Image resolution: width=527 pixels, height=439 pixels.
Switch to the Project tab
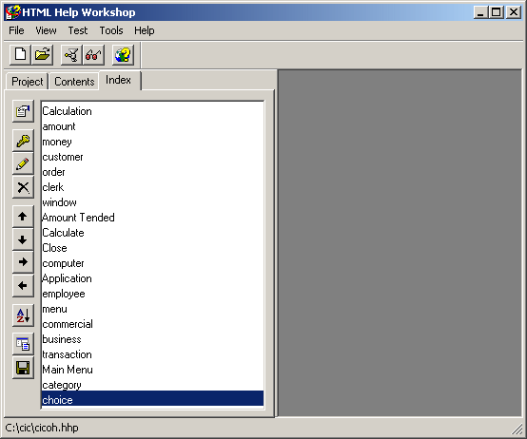28,82
